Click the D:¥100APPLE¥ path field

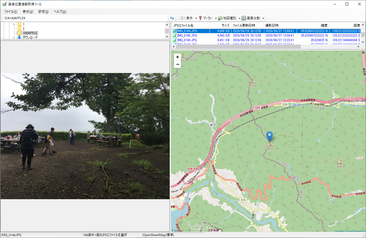tap(86, 18)
